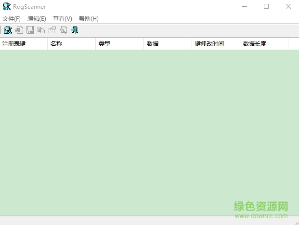299x225 pixels.
Task: Click the open-in-RegEdit toolbar icon
Action: (19, 30)
